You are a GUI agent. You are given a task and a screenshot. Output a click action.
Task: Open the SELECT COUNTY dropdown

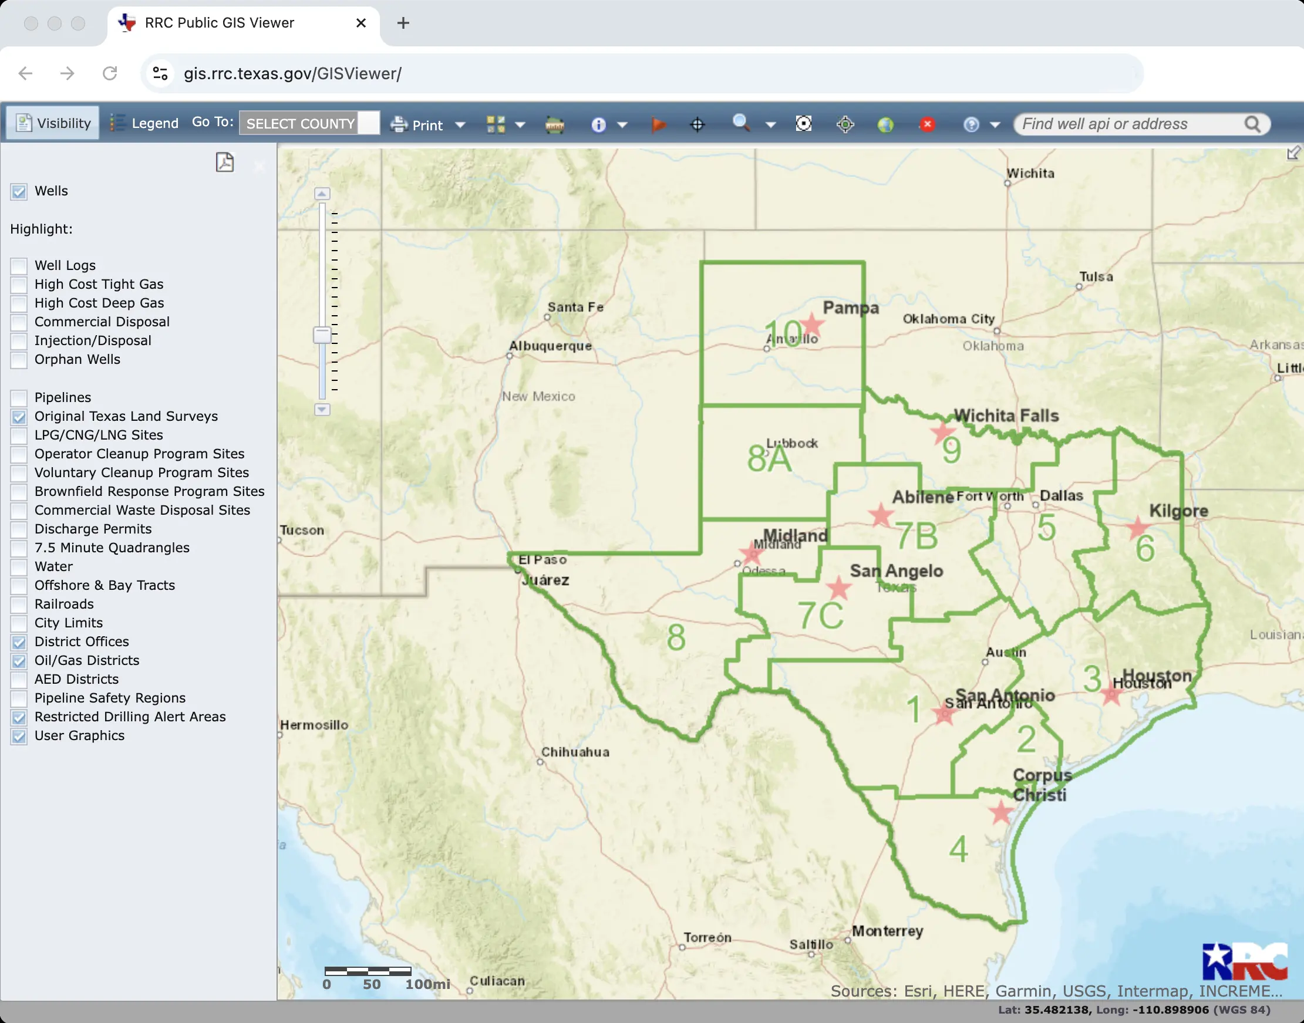tap(309, 123)
